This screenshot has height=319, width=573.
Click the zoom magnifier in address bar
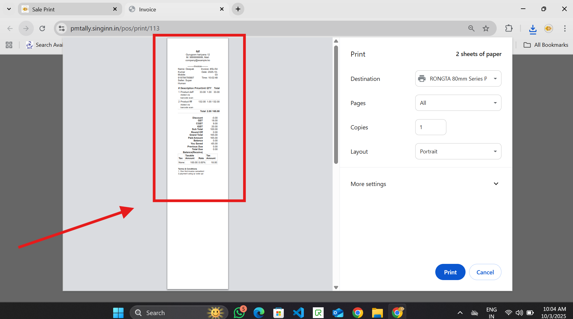pyautogui.click(x=471, y=28)
